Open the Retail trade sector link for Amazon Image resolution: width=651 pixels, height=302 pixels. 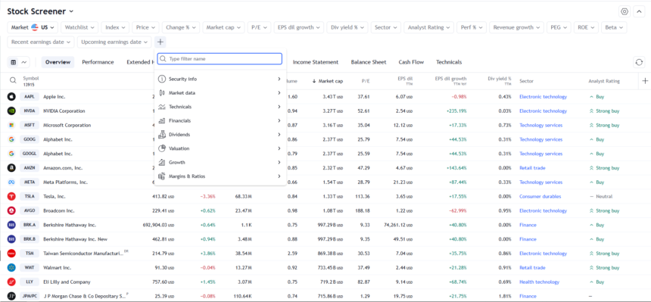point(532,168)
